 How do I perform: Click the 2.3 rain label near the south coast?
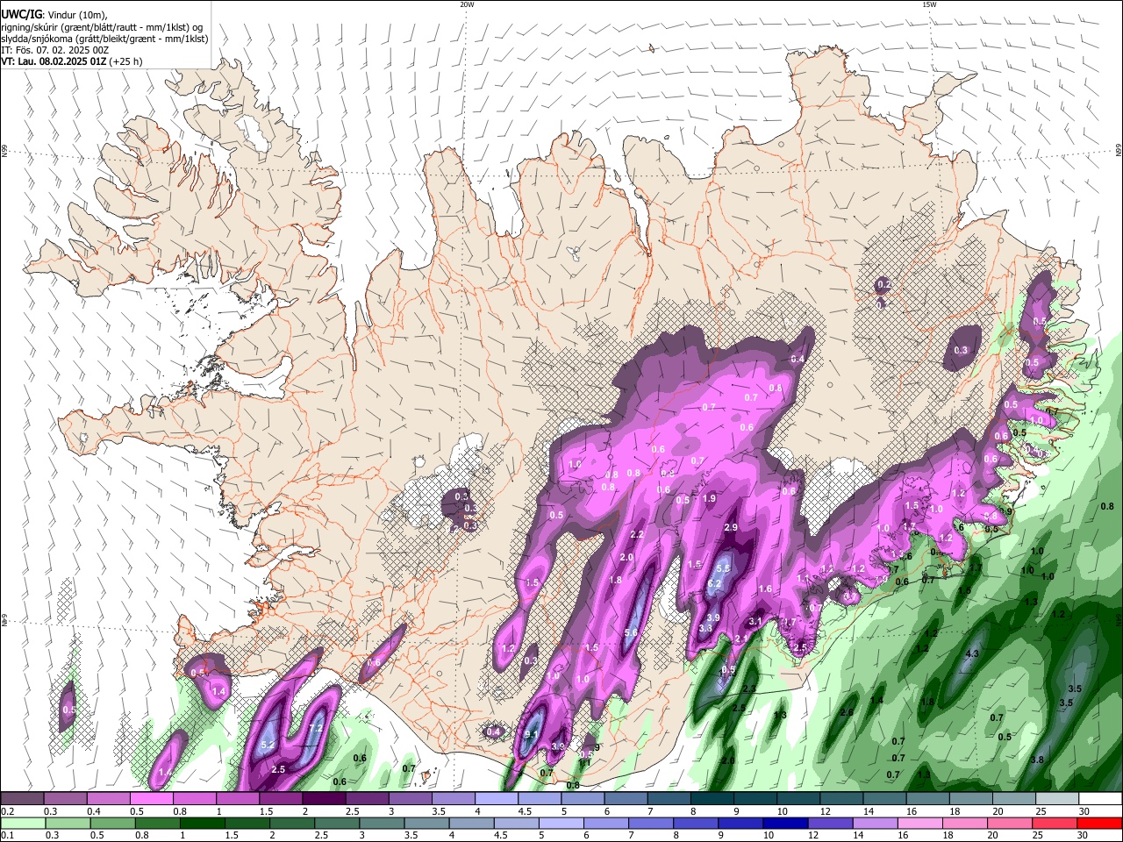[x=749, y=689]
